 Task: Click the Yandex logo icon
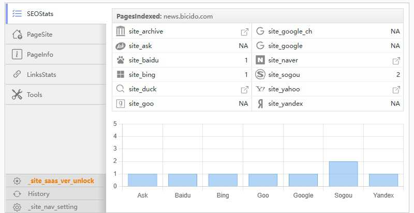(260, 104)
